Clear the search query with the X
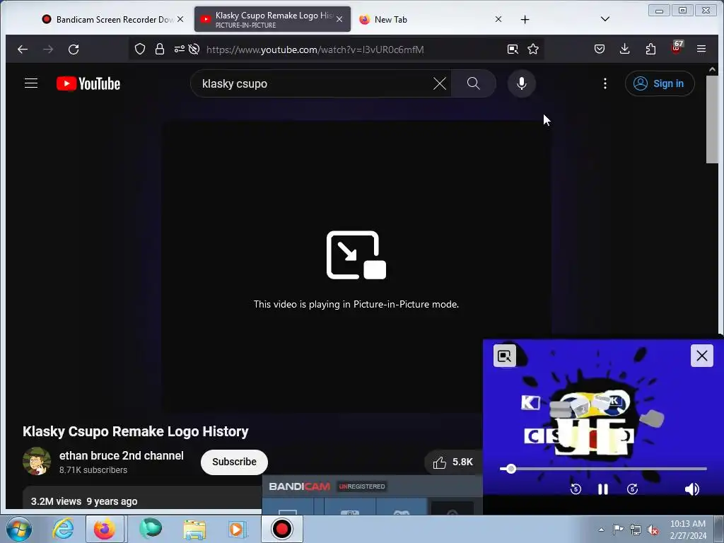 coord(440,83)
